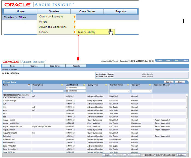The image size is (191, 158).
Task: Select query row 'Argus 1 Insight For Filter'
Action: click(94, 126)
